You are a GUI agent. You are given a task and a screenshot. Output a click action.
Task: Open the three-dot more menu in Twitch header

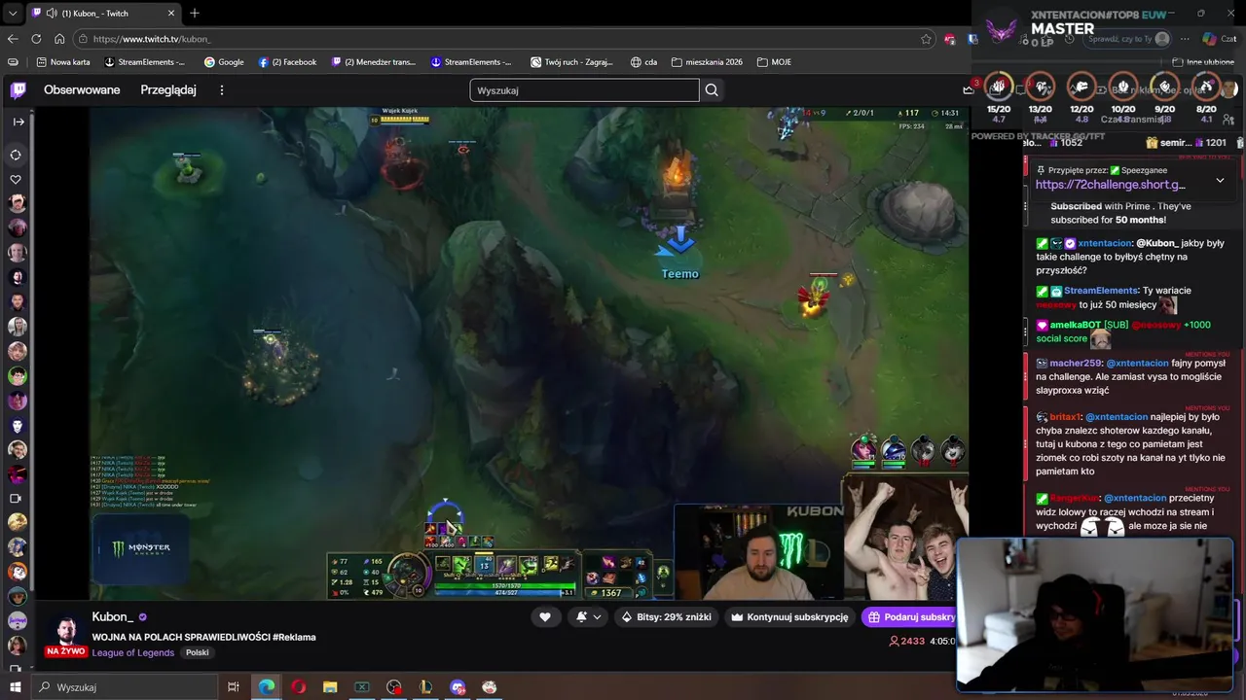[x=221, y=90]
